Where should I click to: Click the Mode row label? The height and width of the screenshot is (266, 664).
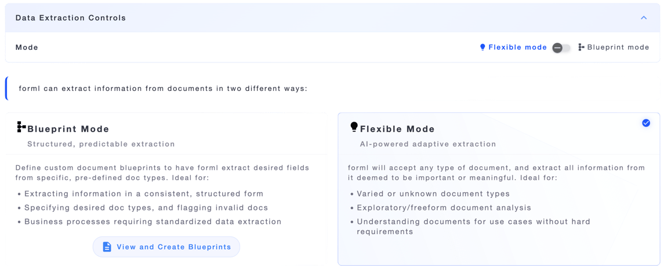[x=27, y=48]
